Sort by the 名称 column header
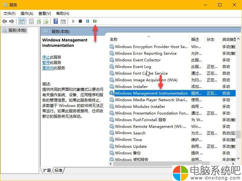Image resolution: width=242 pixels, height=181 pixels. pos(149,39)
